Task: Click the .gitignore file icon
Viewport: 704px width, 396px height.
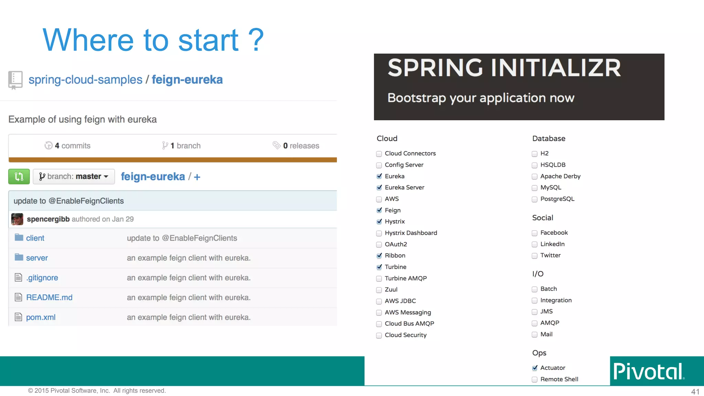Action: (19, 277)
